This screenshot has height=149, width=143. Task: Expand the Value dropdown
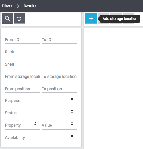[59, 125]
